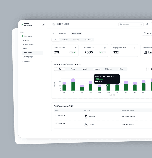Click the home breadcrumb icon
This screenshot has height=158, width=152.
click(53, 33)
